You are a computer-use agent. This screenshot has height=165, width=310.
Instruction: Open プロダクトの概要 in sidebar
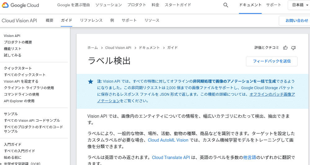pyautogui.click(x=18, y=42)
